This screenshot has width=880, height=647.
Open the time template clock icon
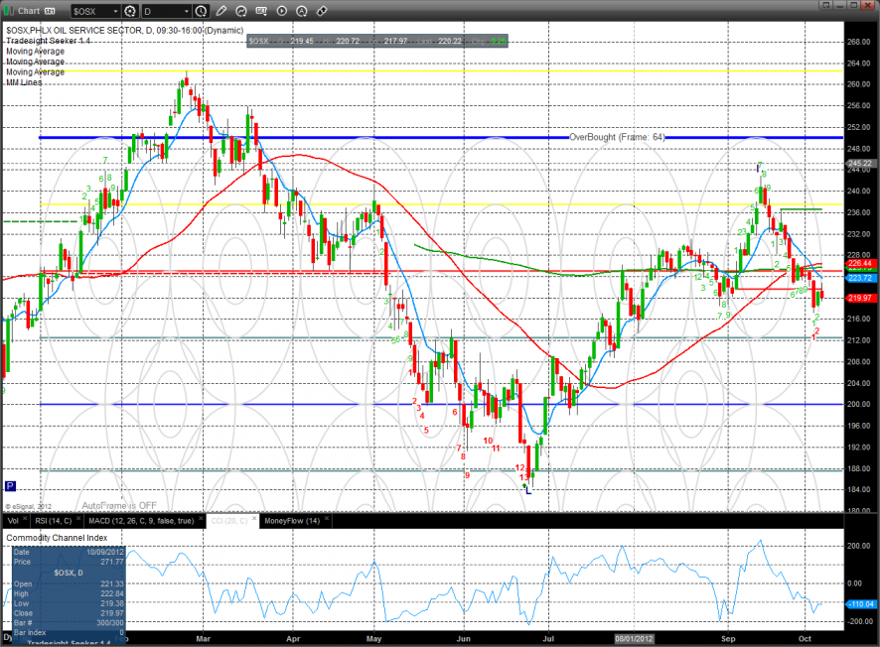[201, 11]
